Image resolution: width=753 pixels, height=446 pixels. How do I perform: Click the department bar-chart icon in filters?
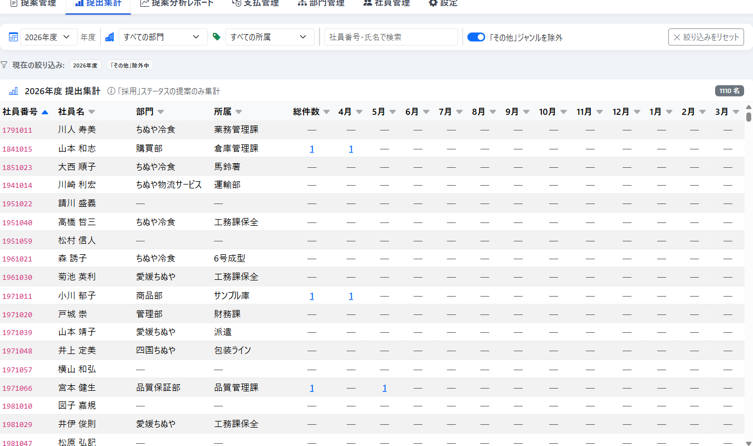(109, 37)
